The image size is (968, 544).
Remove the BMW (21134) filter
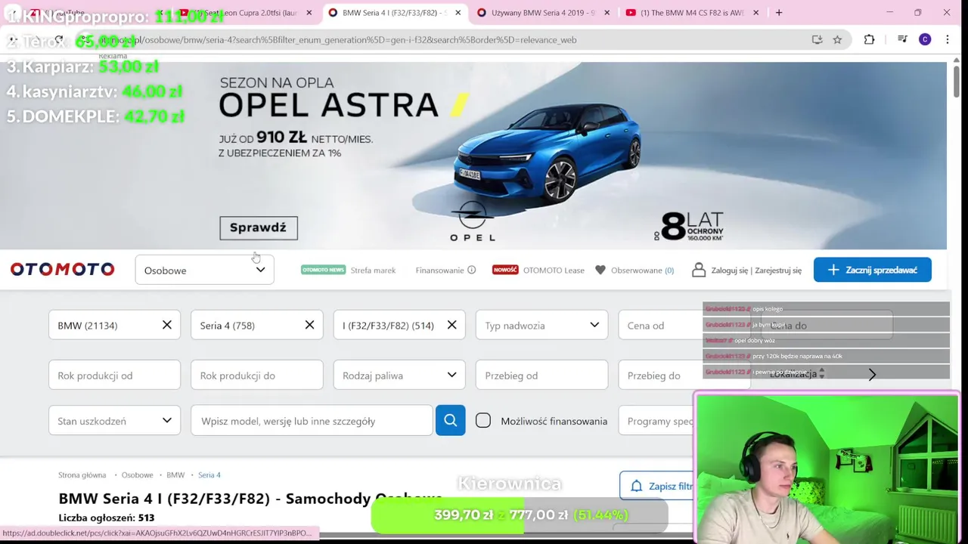(x=167, y=325)
